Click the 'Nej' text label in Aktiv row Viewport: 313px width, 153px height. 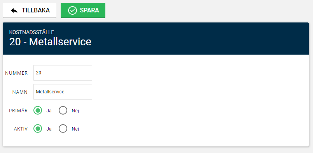(x=75, y=129)
